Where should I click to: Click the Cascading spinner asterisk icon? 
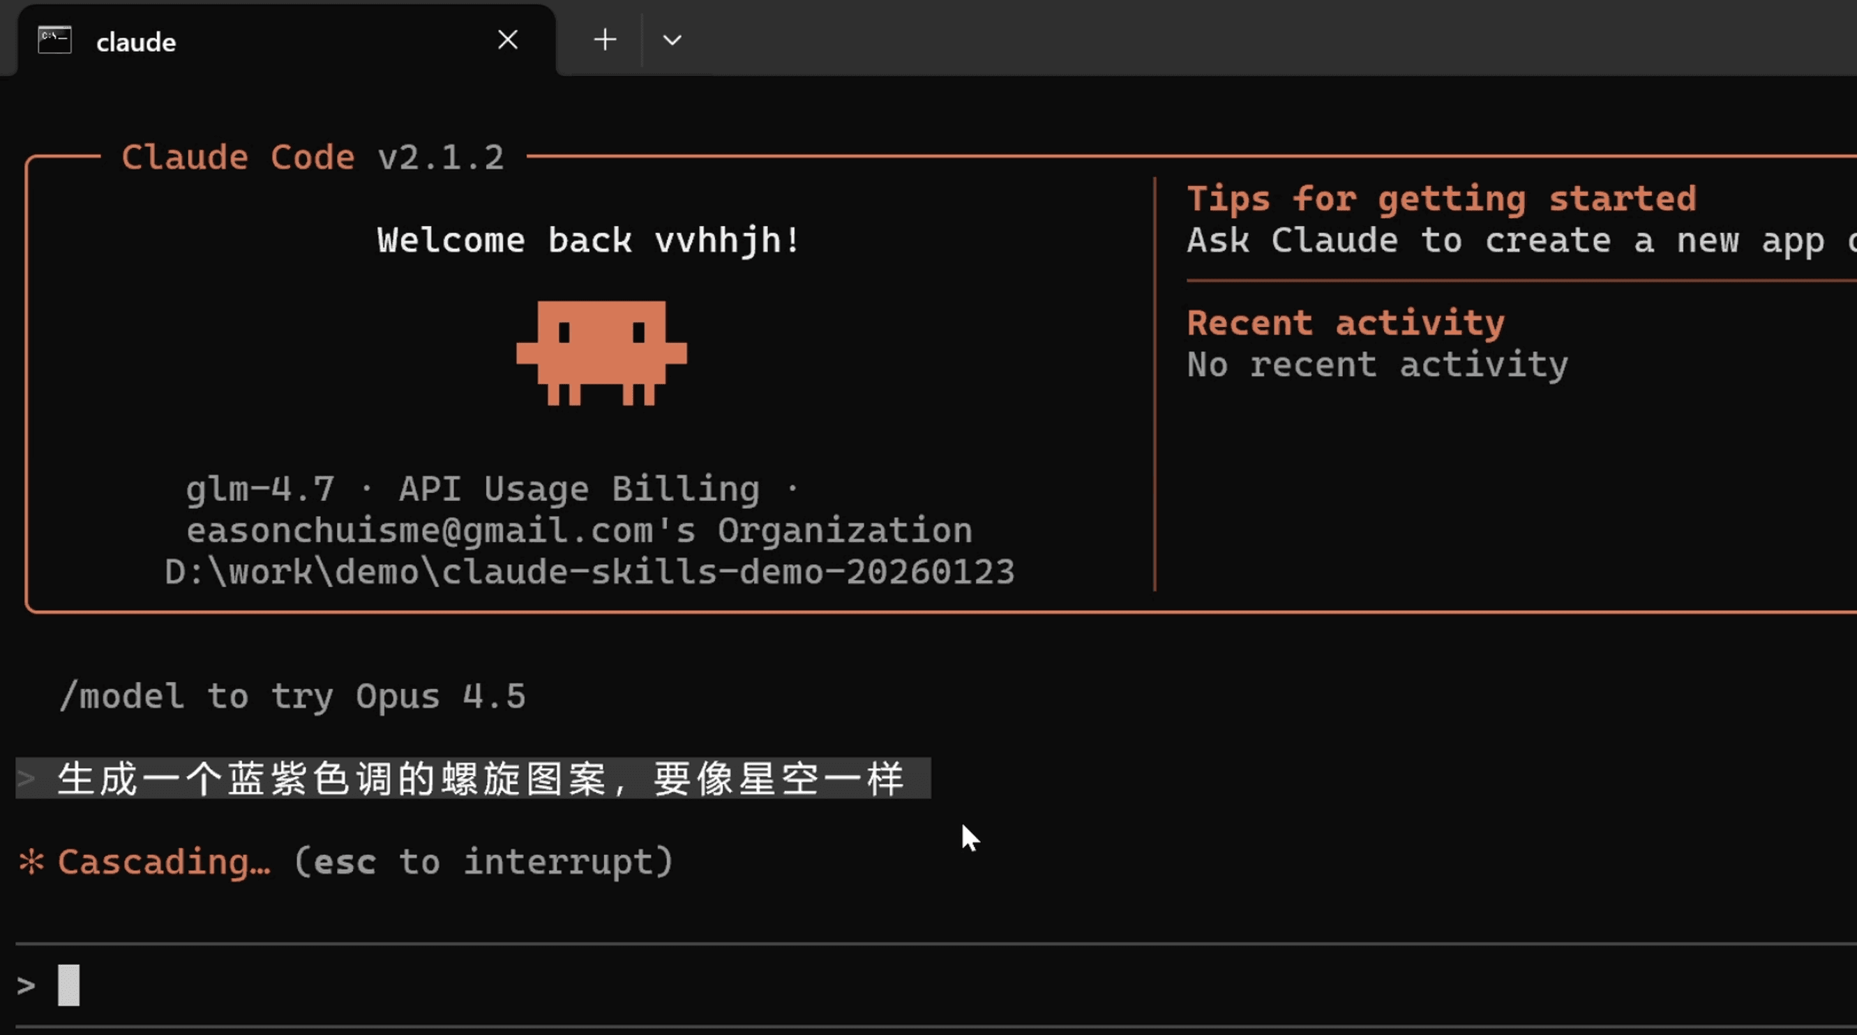pos(31,861)
